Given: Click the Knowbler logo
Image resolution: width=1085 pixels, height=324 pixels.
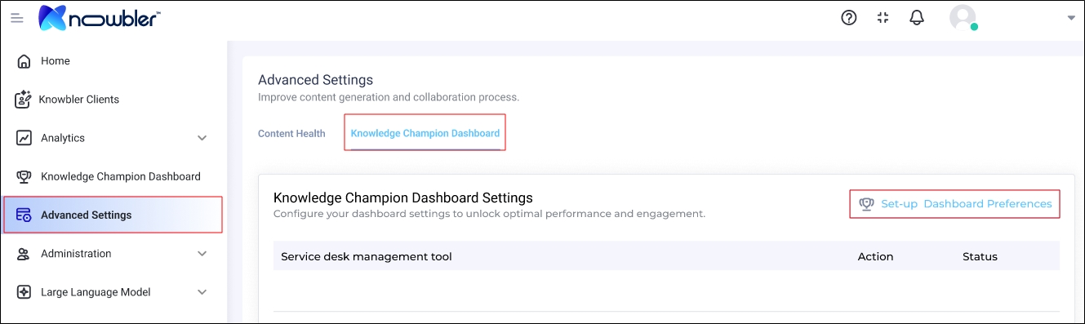Looking at the screenshot, I should click(x=99, y=17).
